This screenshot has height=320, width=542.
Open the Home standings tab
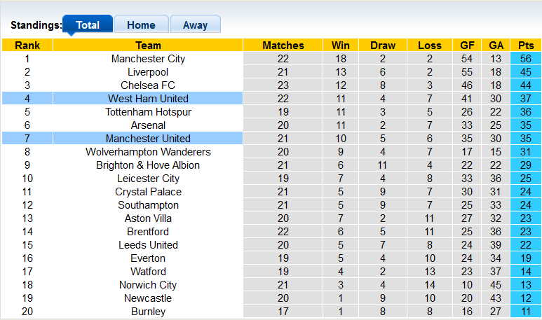point(141,25)
